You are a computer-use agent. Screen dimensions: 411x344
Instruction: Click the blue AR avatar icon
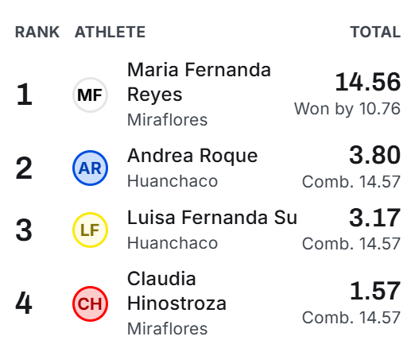tap(90, 168)
